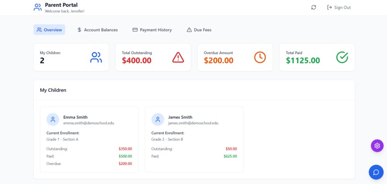387x184 pixels.
Task: Click the Parent Portal title
Action: pos(61,5)
